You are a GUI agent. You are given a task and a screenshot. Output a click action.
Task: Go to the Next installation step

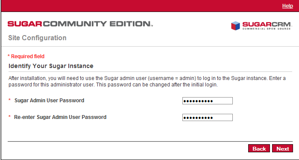tap(282, 148)
